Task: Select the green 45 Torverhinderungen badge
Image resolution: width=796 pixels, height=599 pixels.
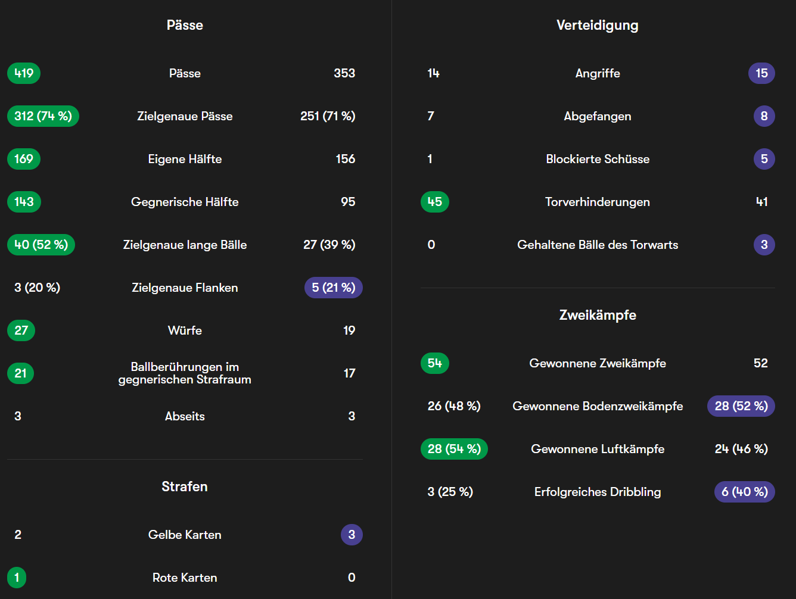Action: [434, 202]
